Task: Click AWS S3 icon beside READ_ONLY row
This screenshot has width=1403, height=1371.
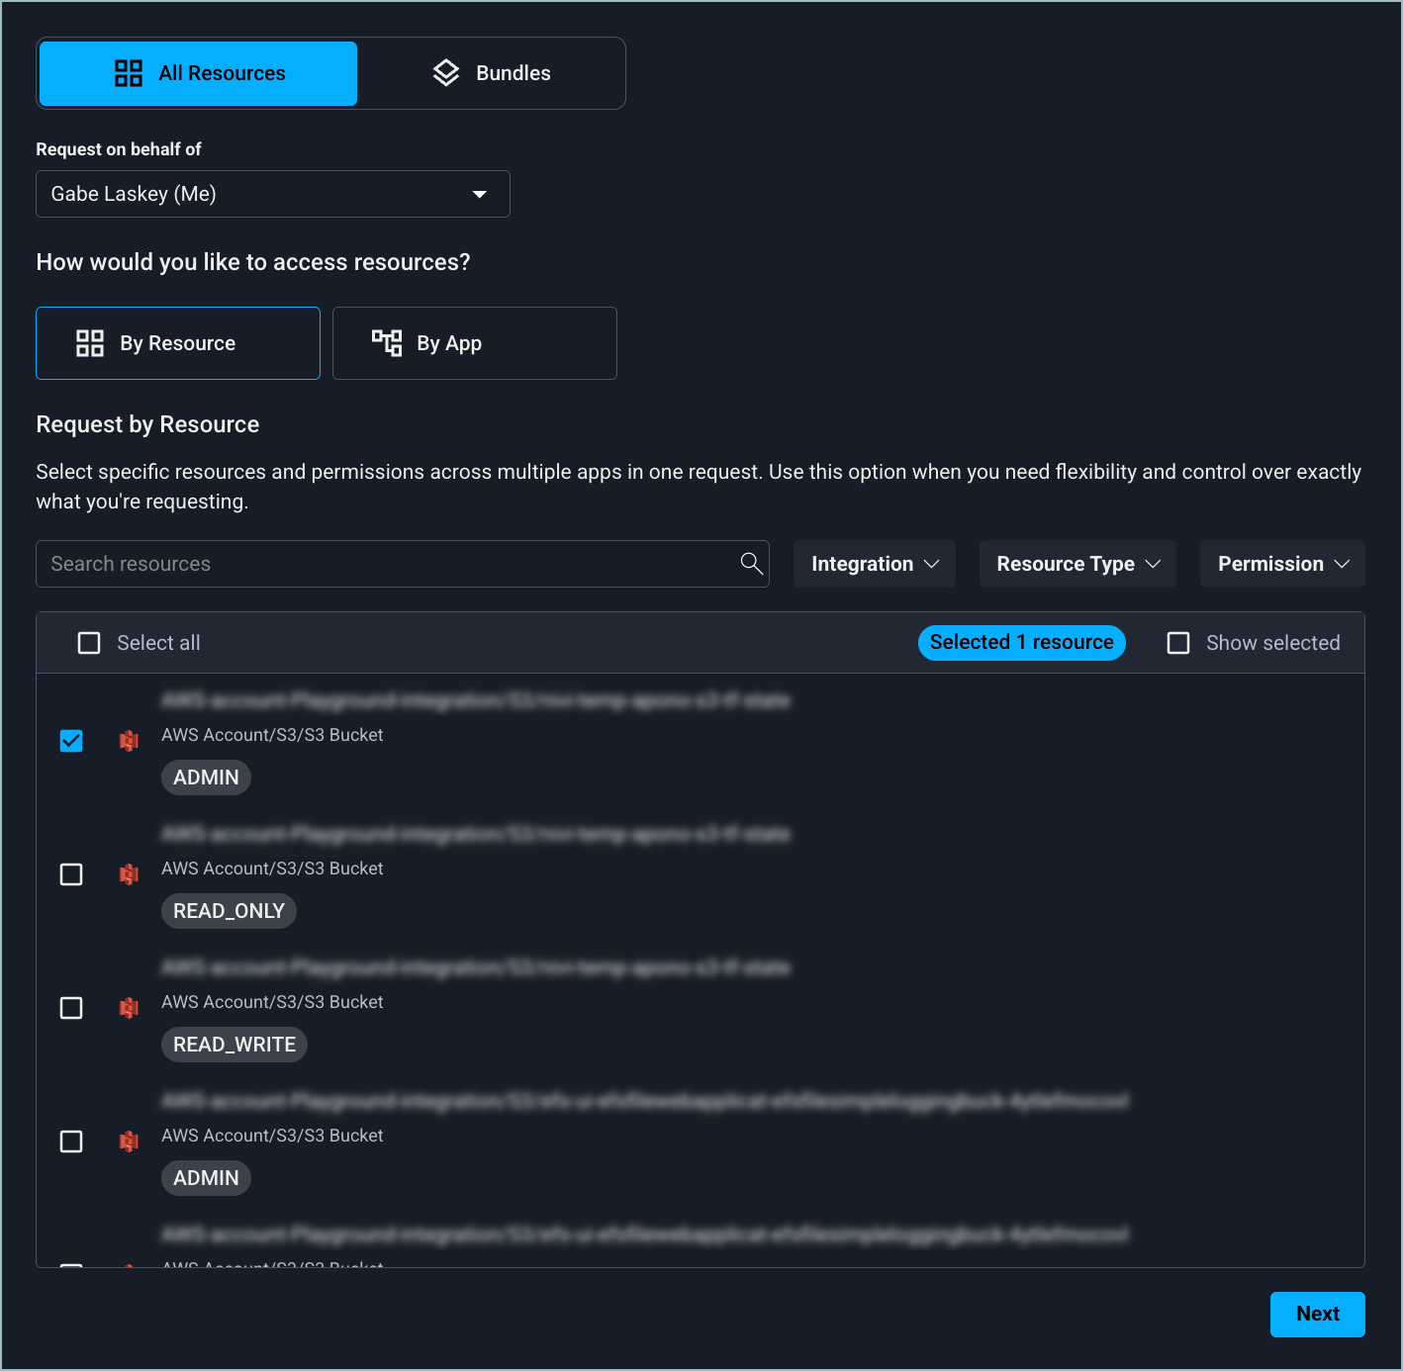Action: (129, 874)
